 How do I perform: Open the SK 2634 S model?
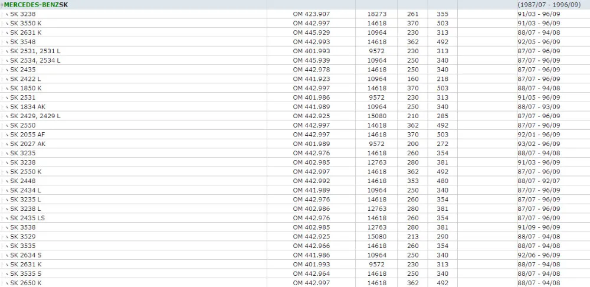tap(26, 255)
